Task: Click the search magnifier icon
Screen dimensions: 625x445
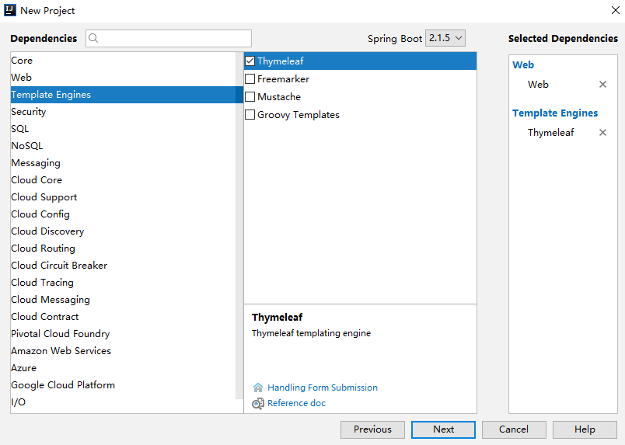Action: click(x=93, y=38)
